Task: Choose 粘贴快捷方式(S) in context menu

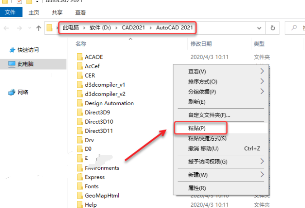Action: coord(221,138)
